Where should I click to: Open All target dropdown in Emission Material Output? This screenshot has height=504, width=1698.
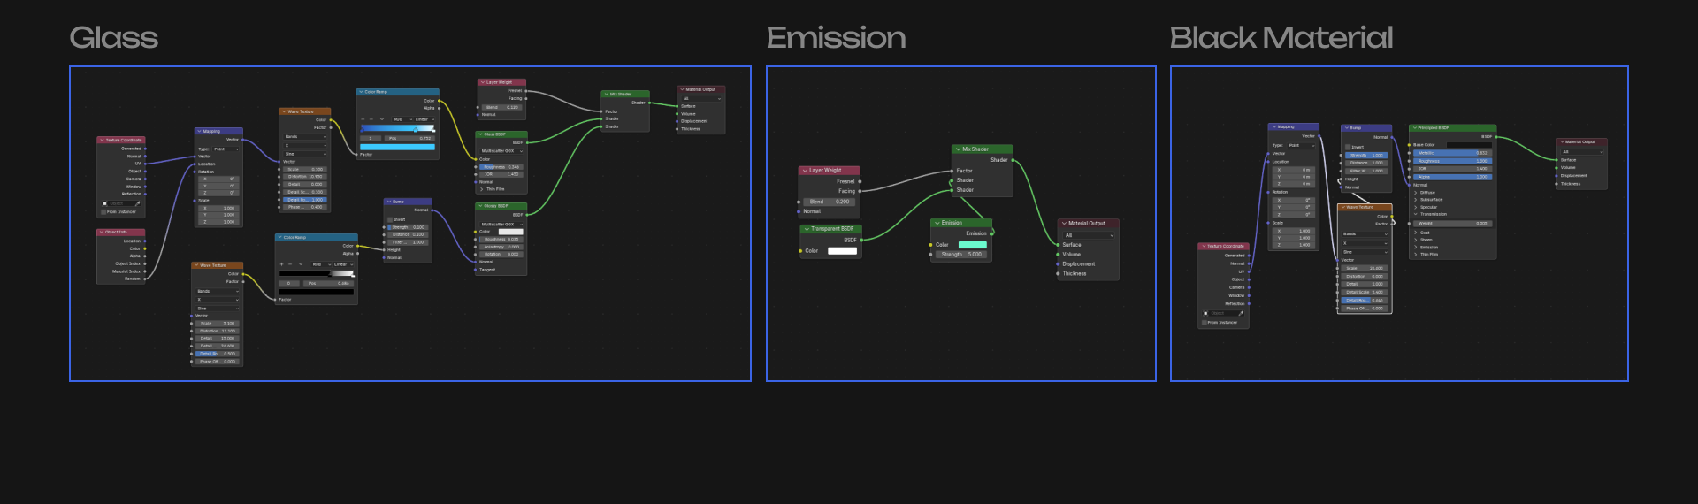pyautogui.click(x=1089, y=235)
